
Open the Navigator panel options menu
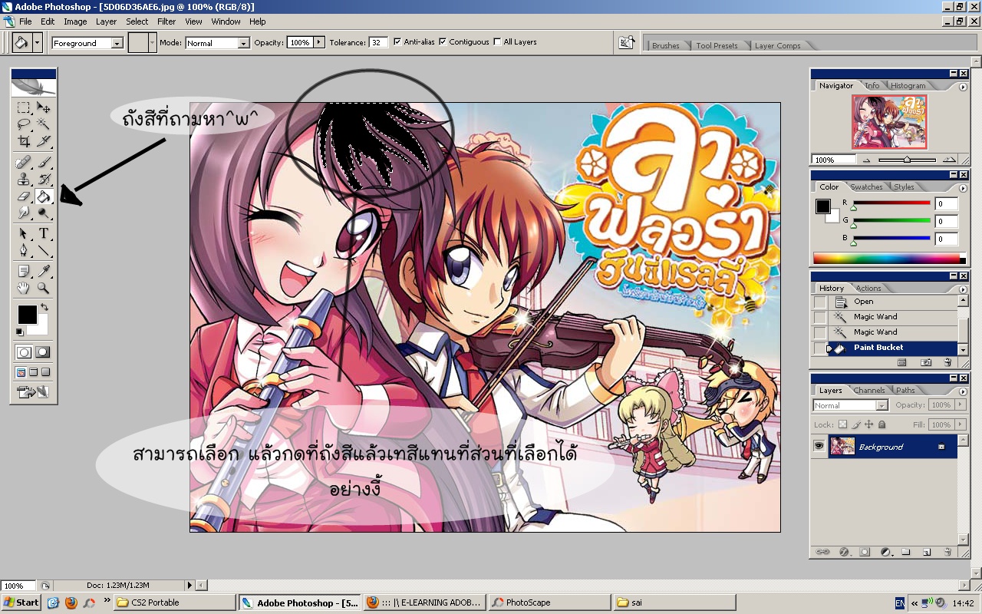pos(963,87)
